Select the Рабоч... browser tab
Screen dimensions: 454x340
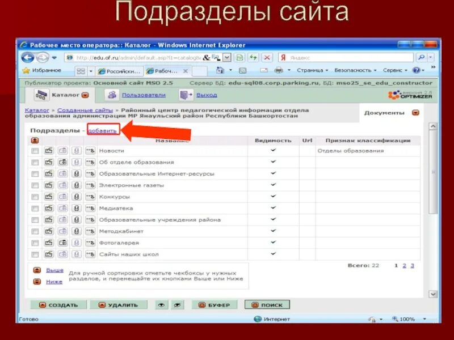(x=167, y=71)
